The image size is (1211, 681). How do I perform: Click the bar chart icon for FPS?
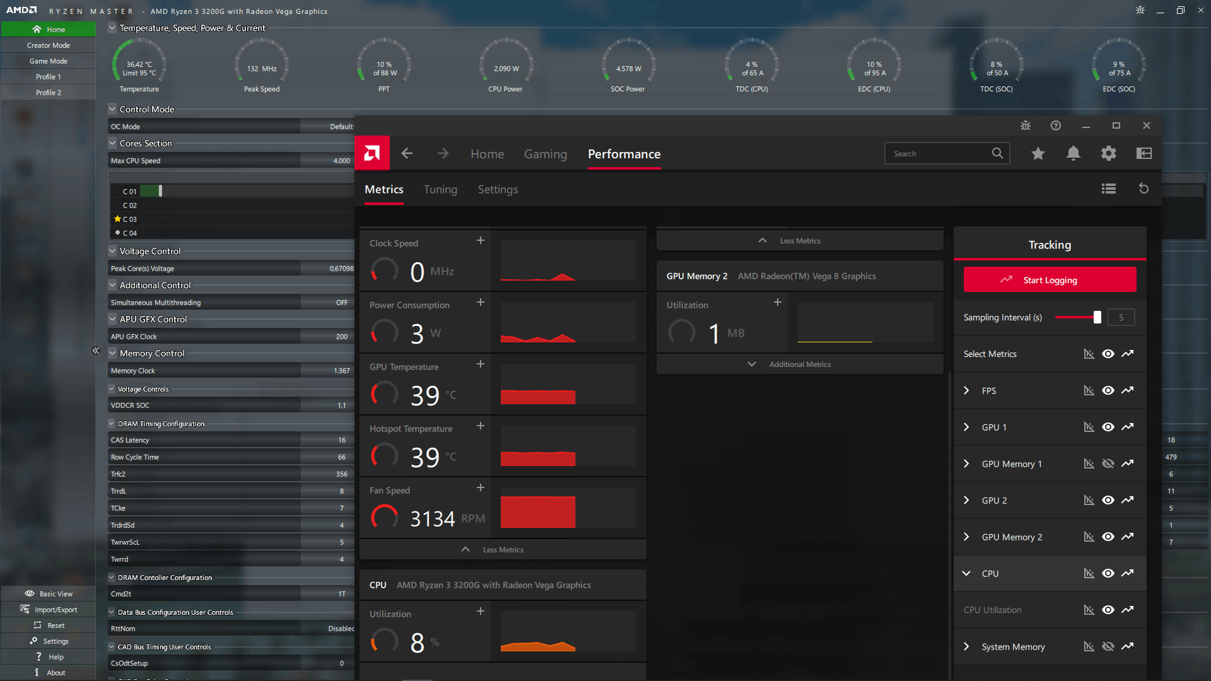click(x=1088, y=390)
